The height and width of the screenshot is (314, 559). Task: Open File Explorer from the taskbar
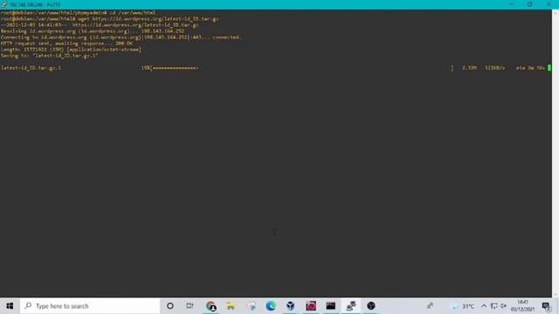tap(231, 306)
